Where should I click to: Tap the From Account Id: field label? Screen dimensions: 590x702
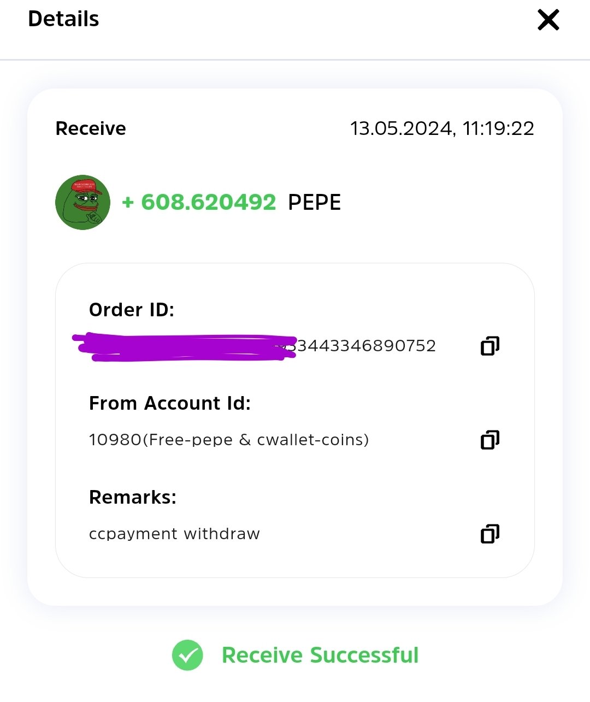tap(170, 403)
